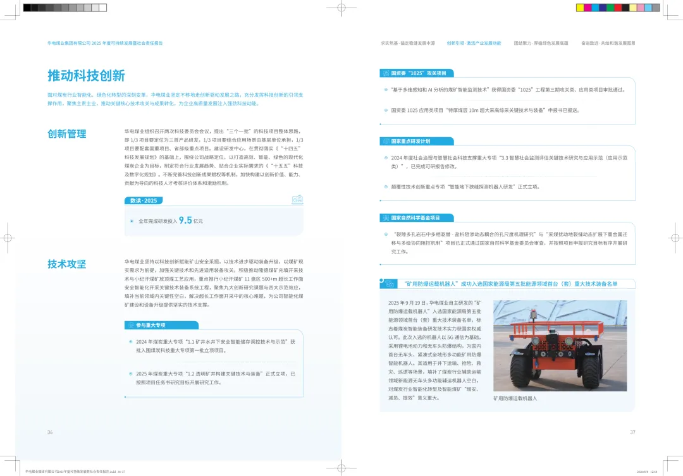Click the section heading 技术攻坚
This screenshot has width=683, height=476.
(x=66, y=264)
